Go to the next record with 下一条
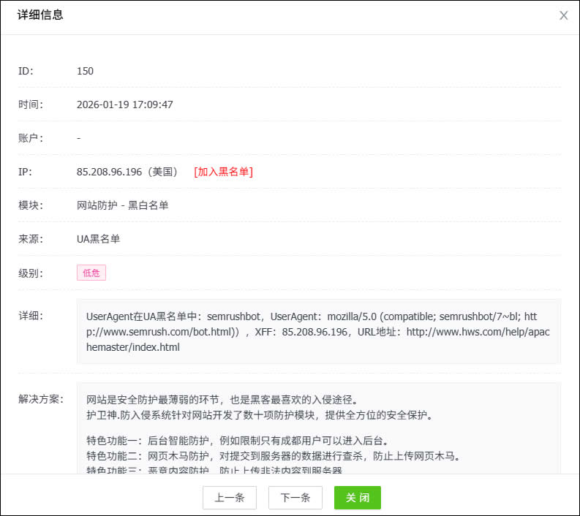The width and height of the screenshot is (580, 516). point(295,498)
